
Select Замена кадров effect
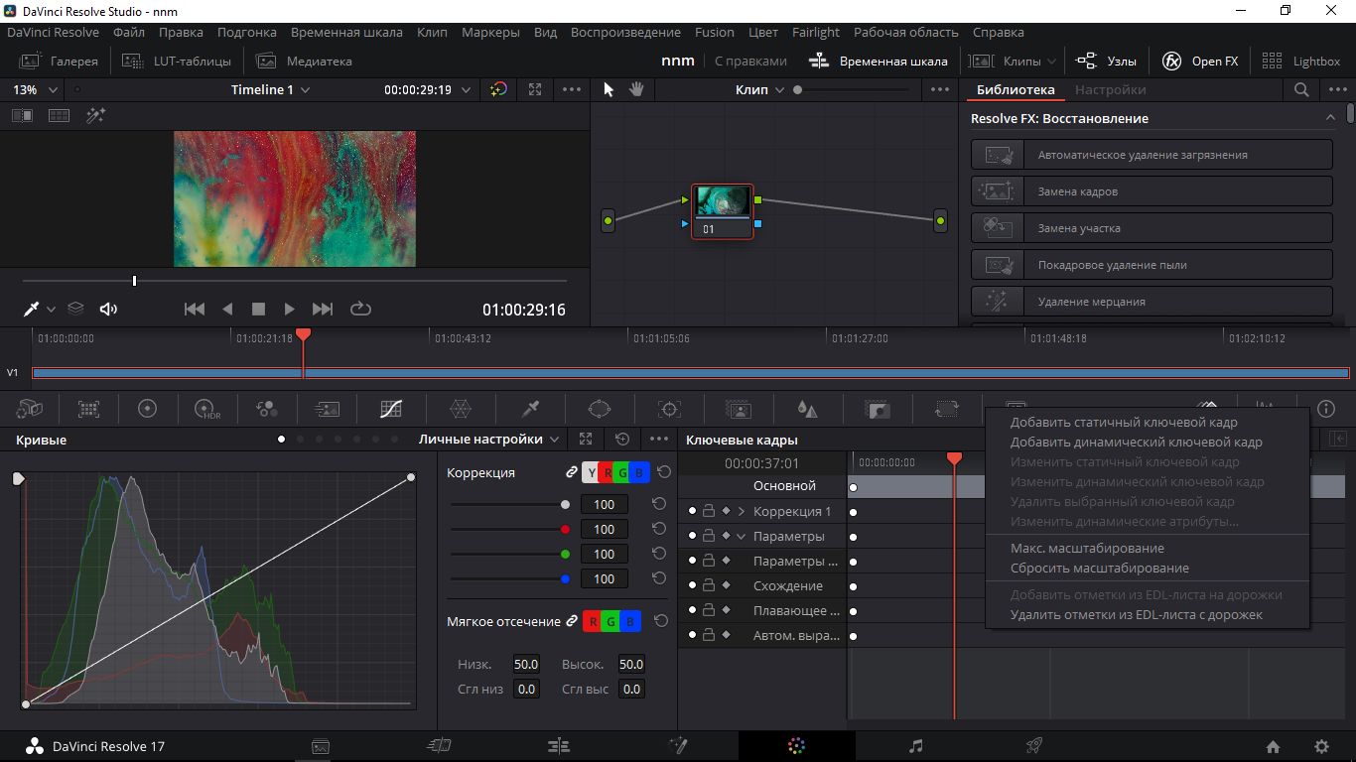1152,191
